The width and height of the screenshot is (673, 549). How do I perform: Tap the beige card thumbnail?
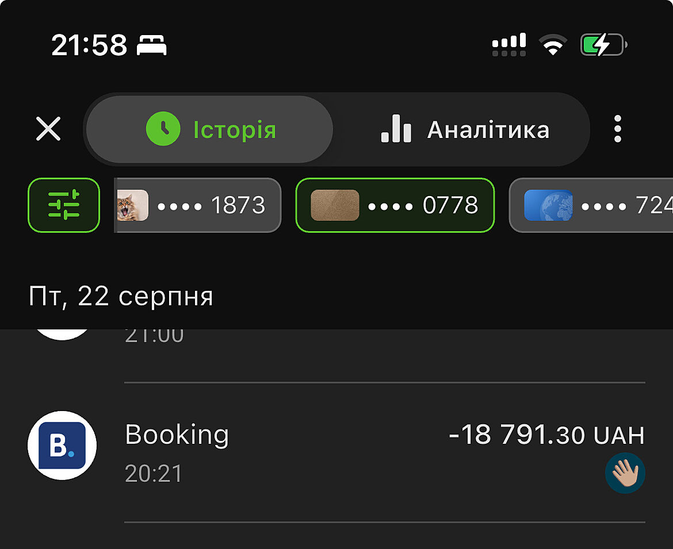tap(335, 205)
